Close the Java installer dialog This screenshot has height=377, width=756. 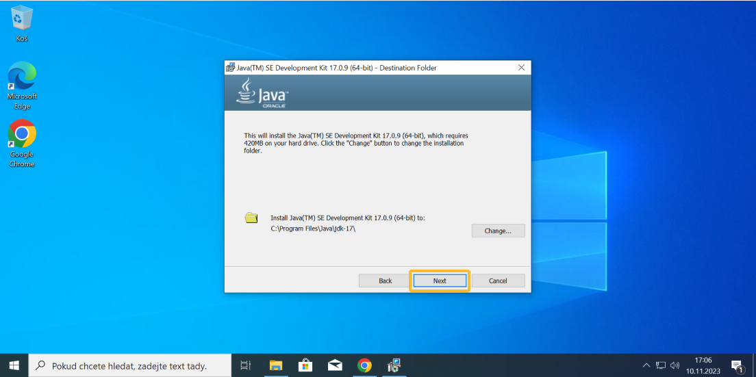click(x=521, y=68)
